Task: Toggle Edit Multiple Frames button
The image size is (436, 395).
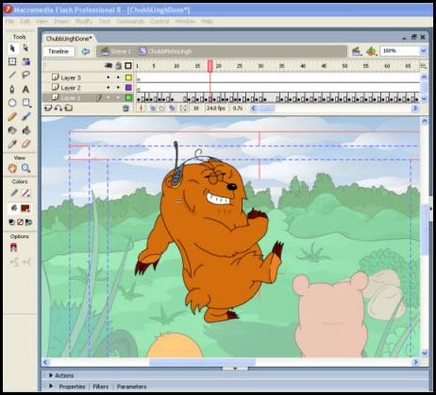Action: point(172,109)
